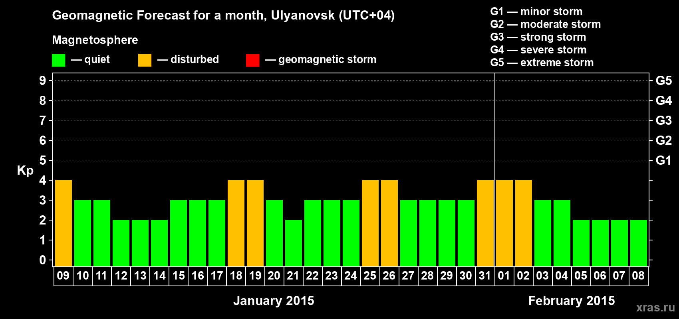This screenshot has width=679, height=319.
Task: Click the xras.ru watermark link
Action: tap(655, 307)
